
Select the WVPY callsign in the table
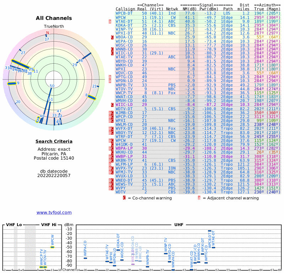[120, 188]
